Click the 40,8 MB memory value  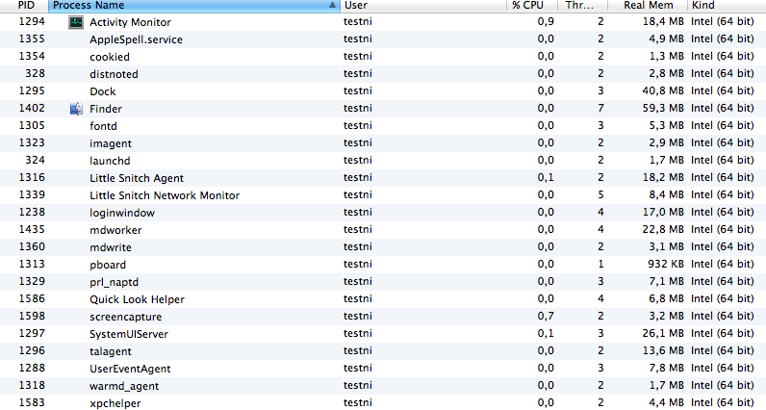(x=663, y=90)
